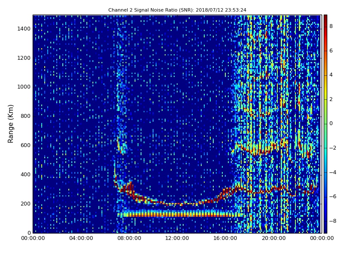344x258 pixels.
Task: Click the colorbar label −6
Action: click(x=333, y=197)
